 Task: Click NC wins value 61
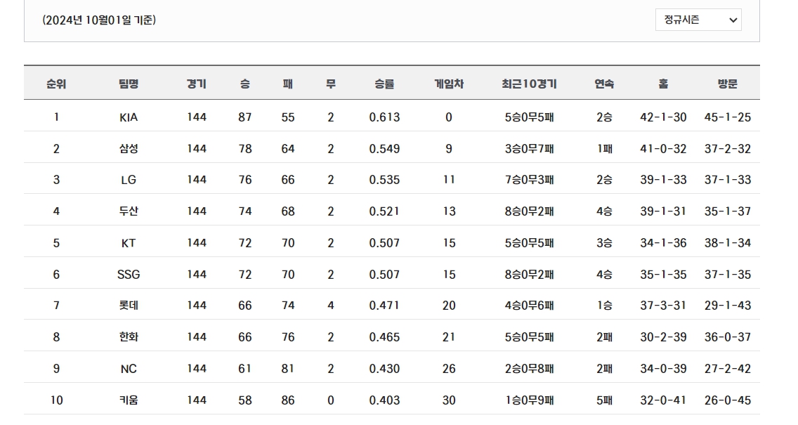click(244, 369)
